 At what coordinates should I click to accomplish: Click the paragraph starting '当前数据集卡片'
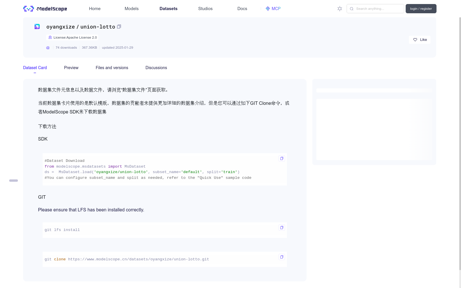click(164, 107)
